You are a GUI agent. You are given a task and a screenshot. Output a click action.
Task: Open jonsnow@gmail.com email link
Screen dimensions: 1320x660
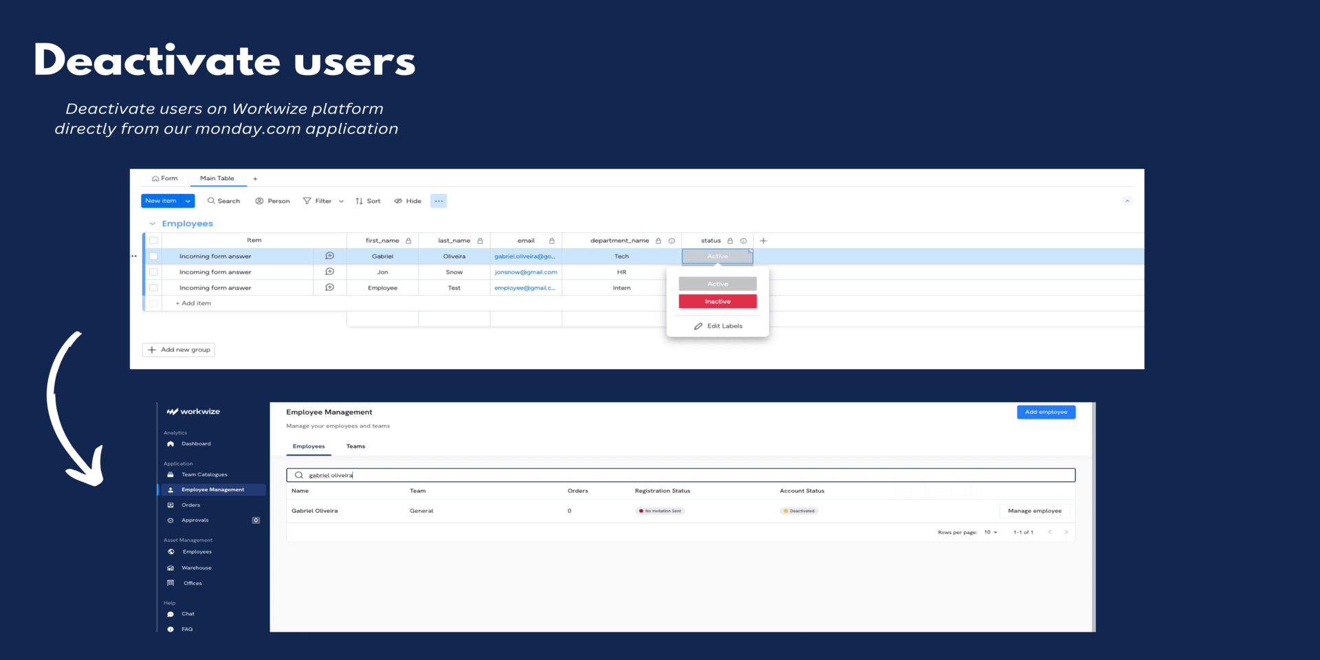point(526,272)
